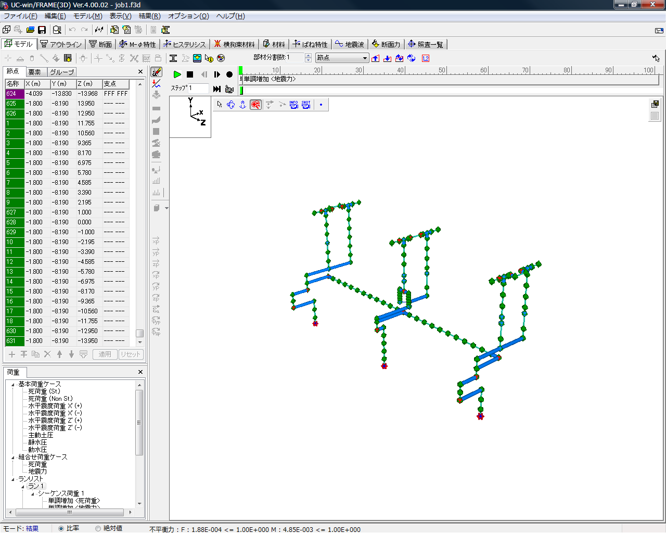Viewport: 666px width, 533px height.
Task: Switch to the 要素 tab
Action: [x=35, y=72]
